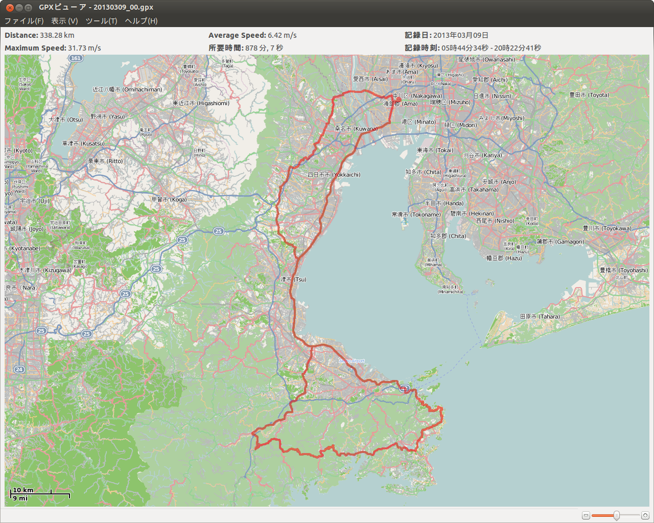Close the GPX viewer window
The height and width of the screenshot is (523, 654).
click(x=10, y=8)
